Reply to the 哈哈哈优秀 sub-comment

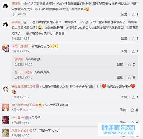coord(120,64)
